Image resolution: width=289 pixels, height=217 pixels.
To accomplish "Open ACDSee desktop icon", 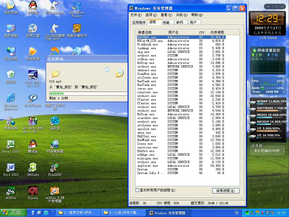I will pyautogui.click(x=11, y=191).
